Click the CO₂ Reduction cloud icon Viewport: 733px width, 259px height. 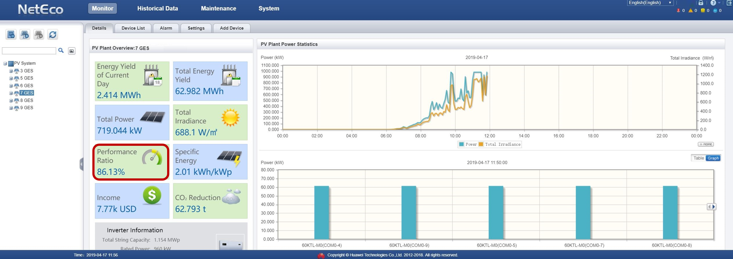pos(232,197)
